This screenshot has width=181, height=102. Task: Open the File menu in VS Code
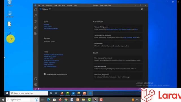click(39, 5)
